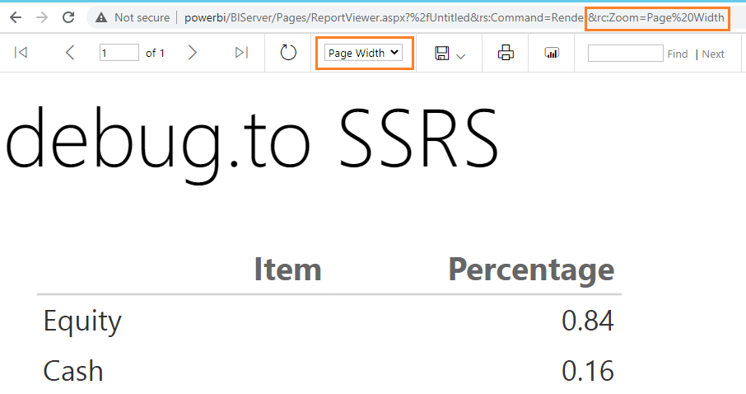Print the report using printer icon
The image size is (746, 394).
(x=506, y=53)
